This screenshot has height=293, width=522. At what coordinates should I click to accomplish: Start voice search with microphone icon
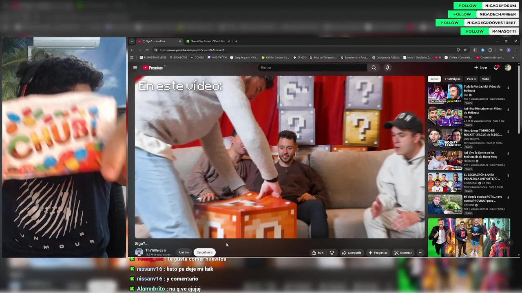pos(387,68)
